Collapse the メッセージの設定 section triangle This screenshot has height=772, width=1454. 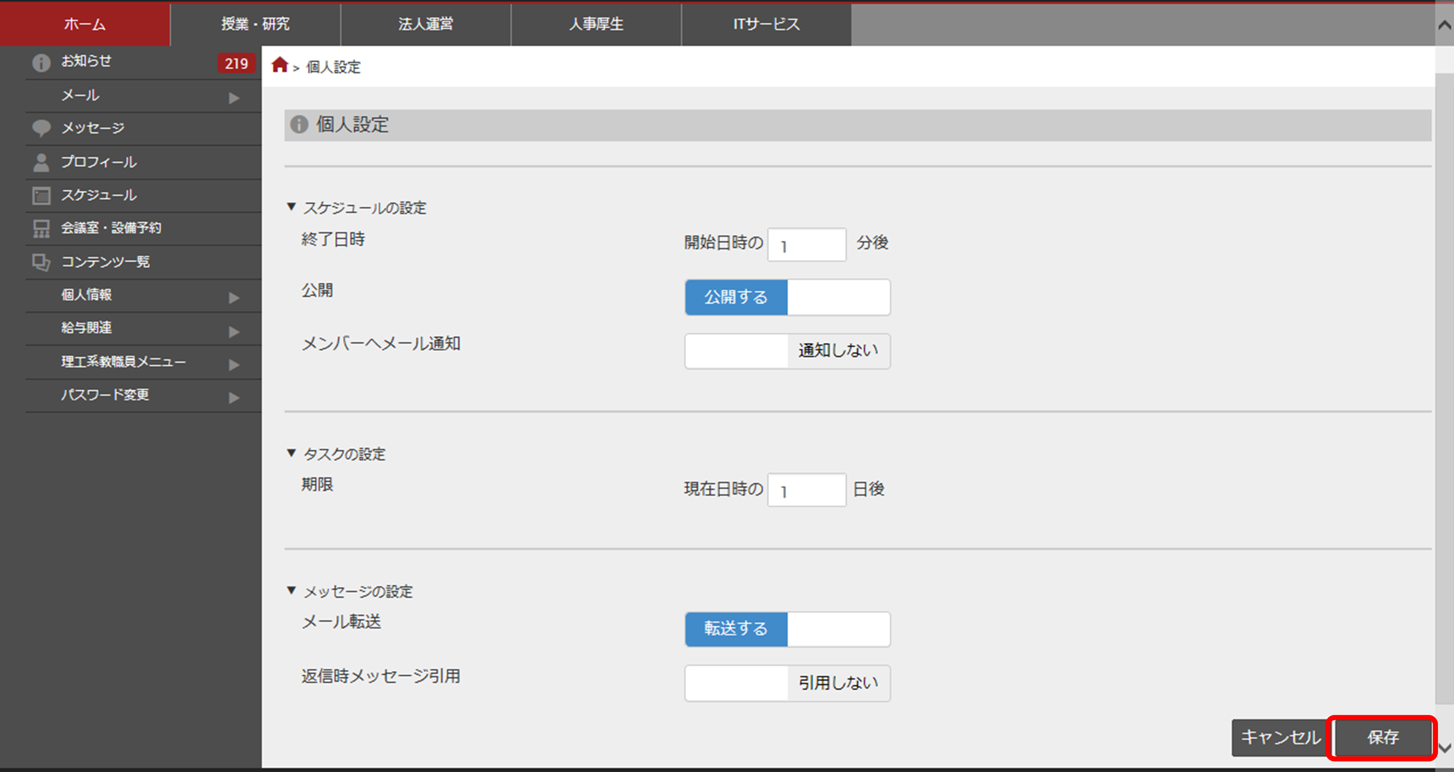pos(291,590)
